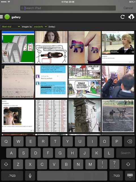The height and width of the screenshot is (182, 136).
Task: Expand the Most viral dropdown
Action: (x=11, y=26)
